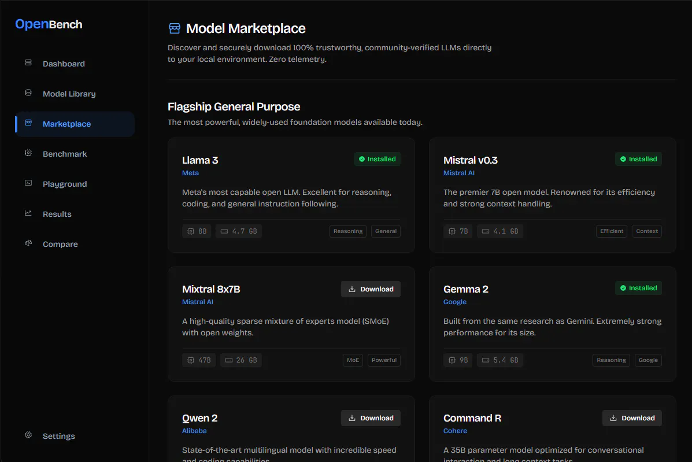Click the Gemma 2 9B parameter chip
The image size is (692, 462).
pos(458,360)
